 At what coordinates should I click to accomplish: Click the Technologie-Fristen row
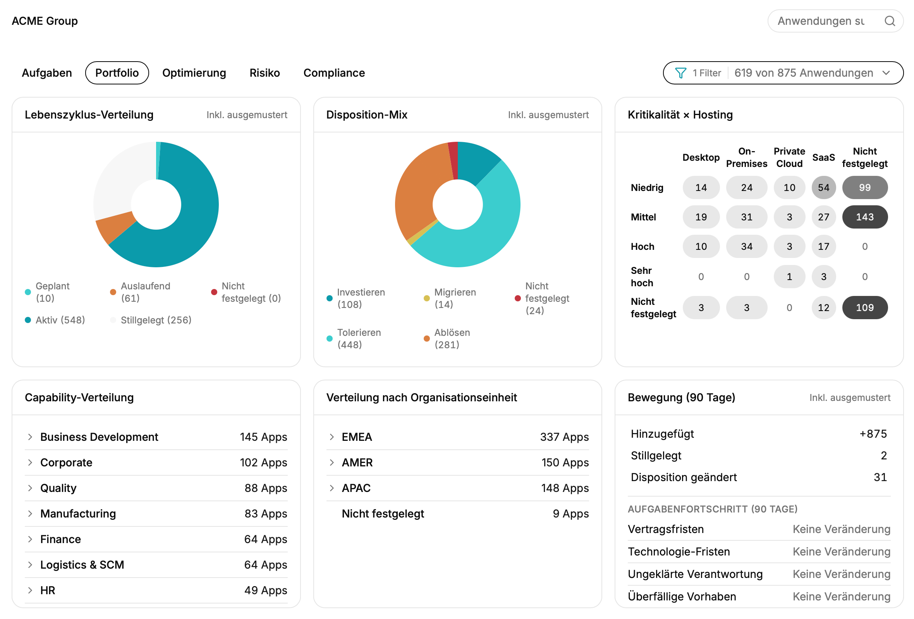click(x=759, y=552)
